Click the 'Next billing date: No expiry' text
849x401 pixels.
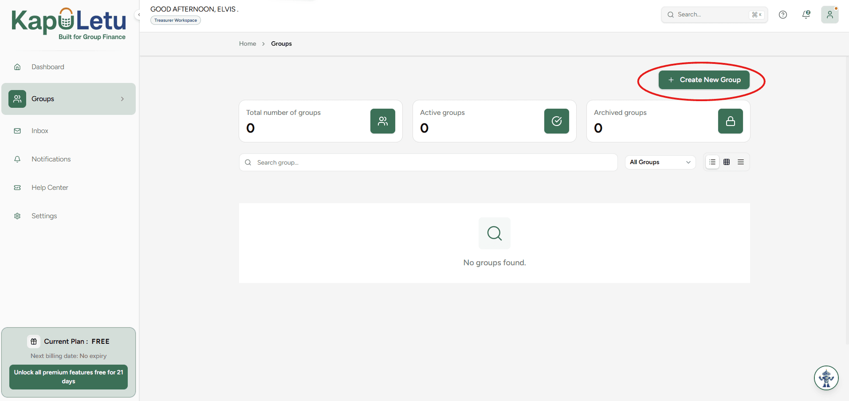tap(69, 356)
